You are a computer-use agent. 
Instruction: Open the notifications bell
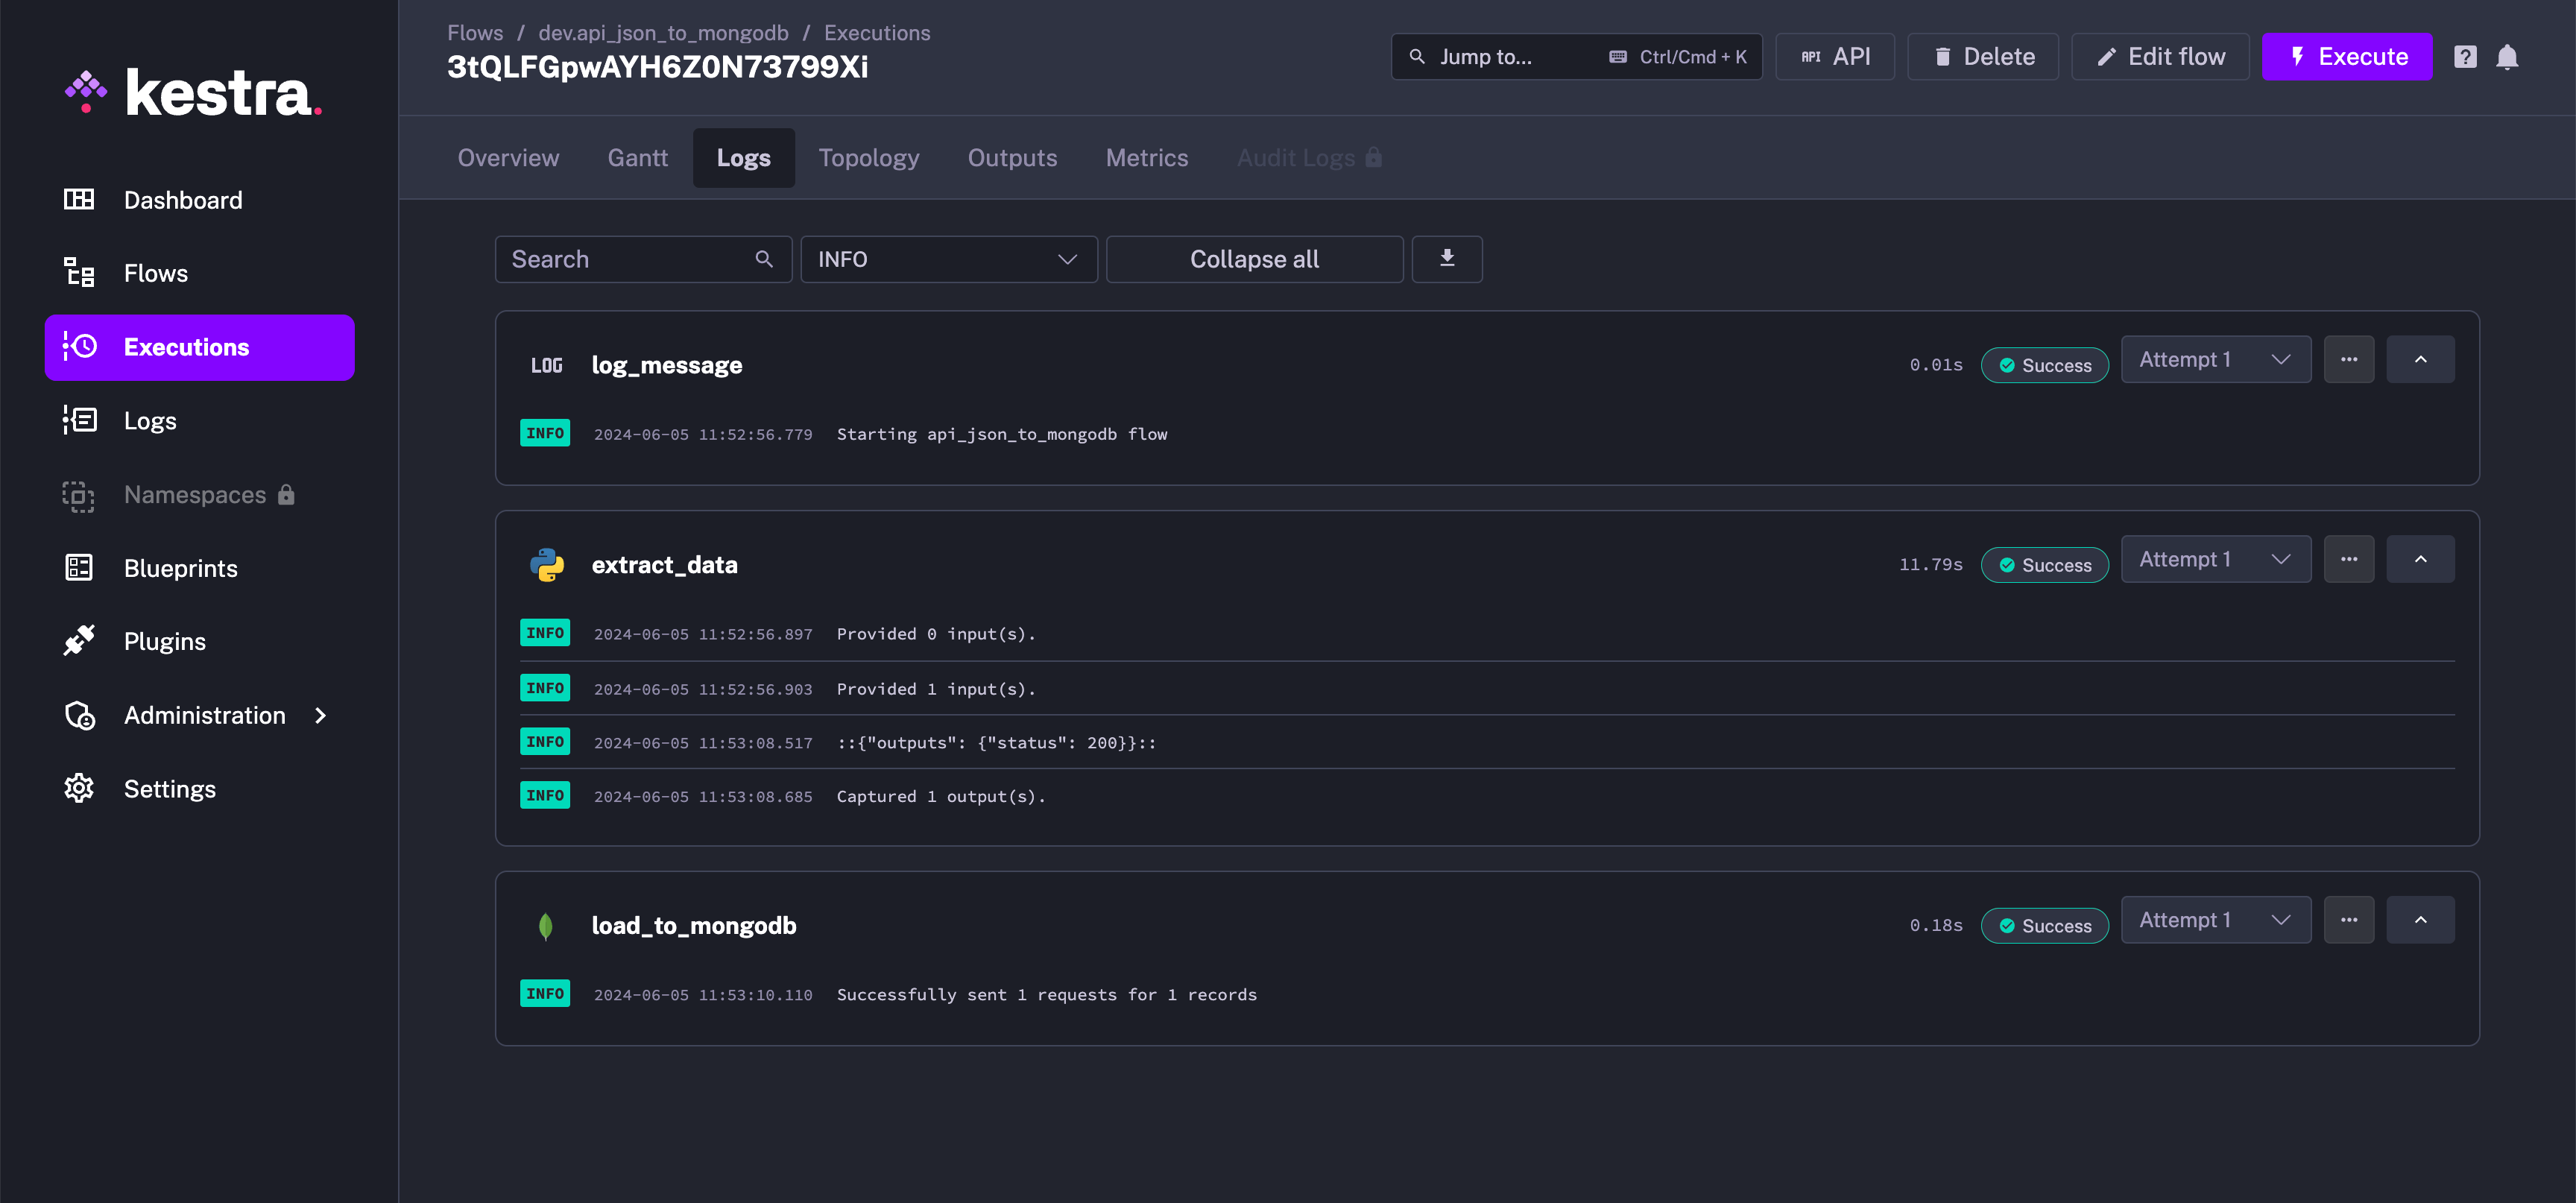[x=2507, y=57]
